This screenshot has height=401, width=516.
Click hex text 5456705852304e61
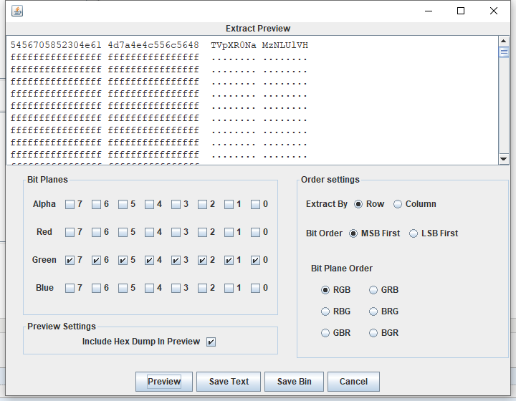[56, 45]
